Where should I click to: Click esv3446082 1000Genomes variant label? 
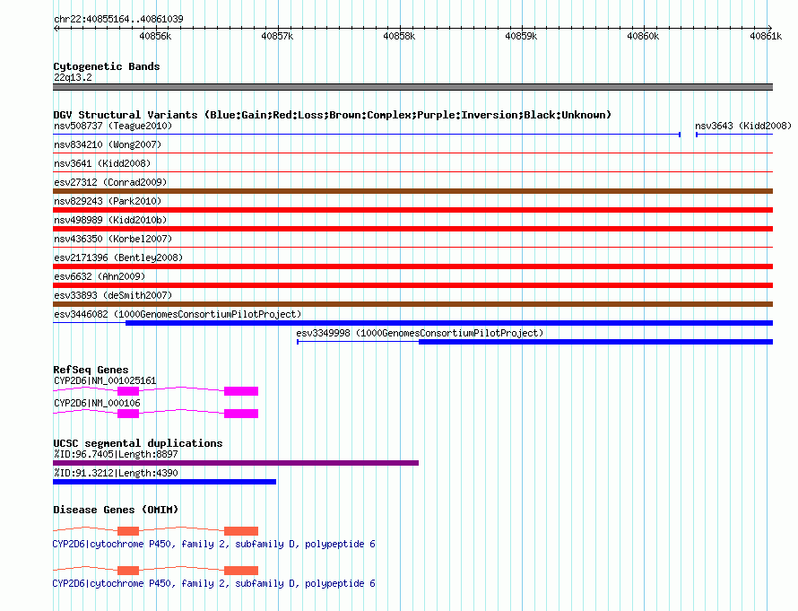point(178,314)
